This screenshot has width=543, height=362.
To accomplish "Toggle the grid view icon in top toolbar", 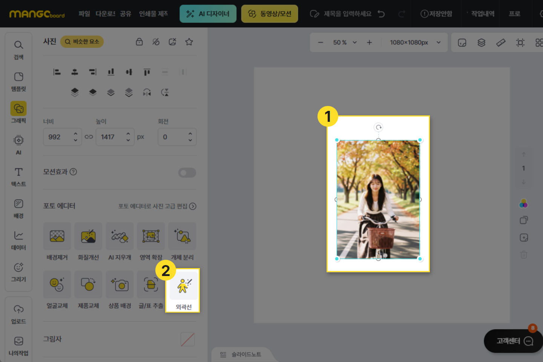I will 539,43.
